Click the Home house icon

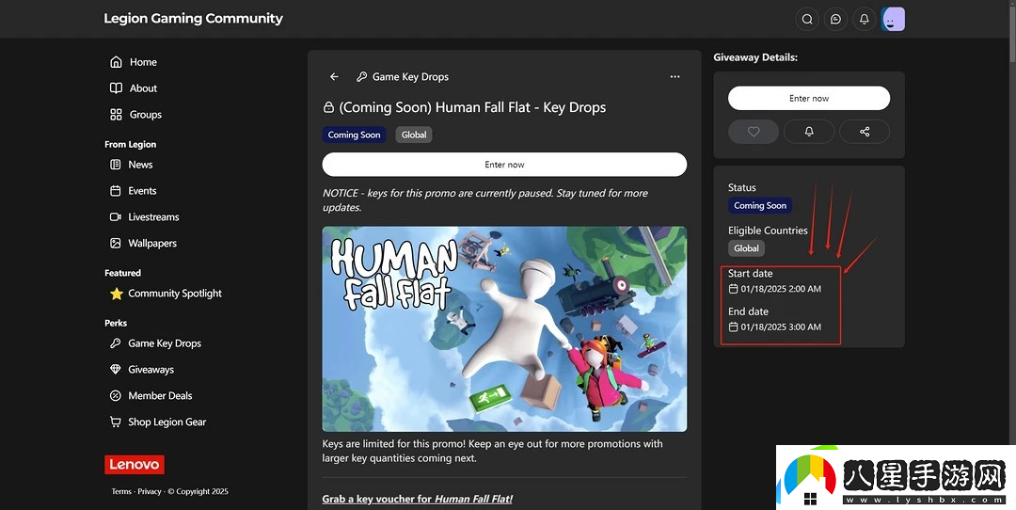116,62
